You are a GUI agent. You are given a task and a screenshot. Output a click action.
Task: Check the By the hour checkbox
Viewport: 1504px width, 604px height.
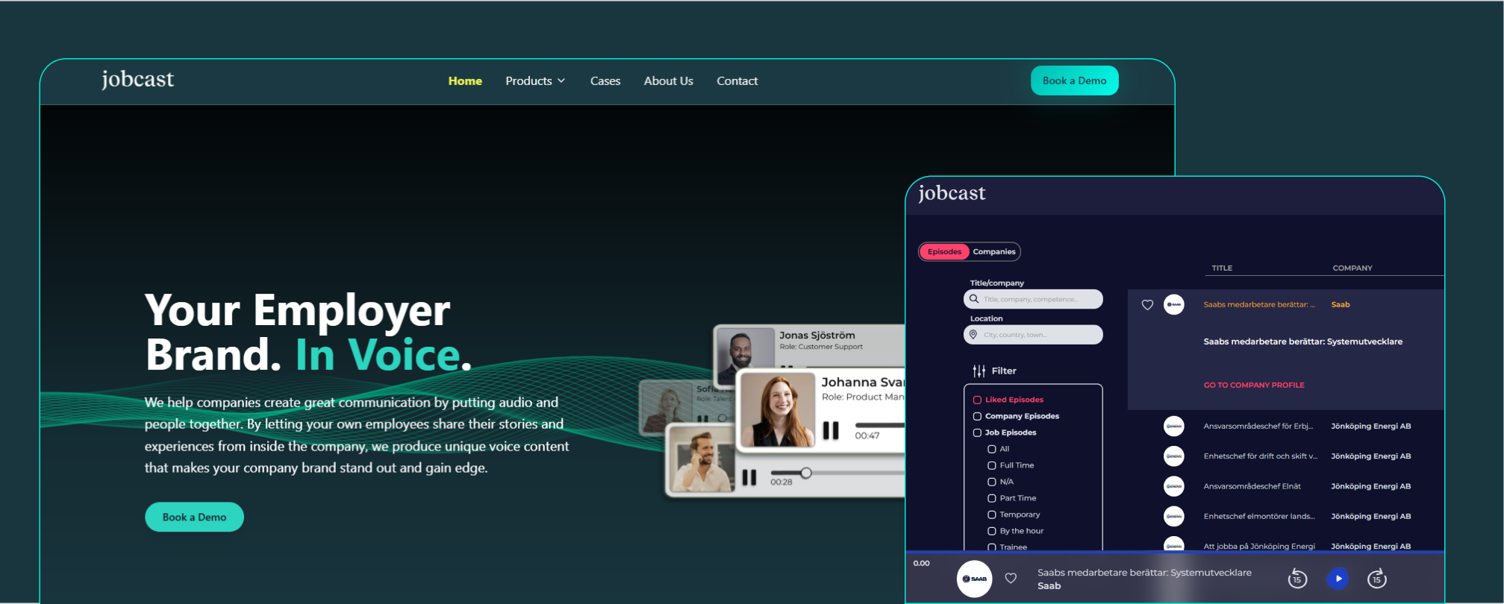click(x=992, y=531)
